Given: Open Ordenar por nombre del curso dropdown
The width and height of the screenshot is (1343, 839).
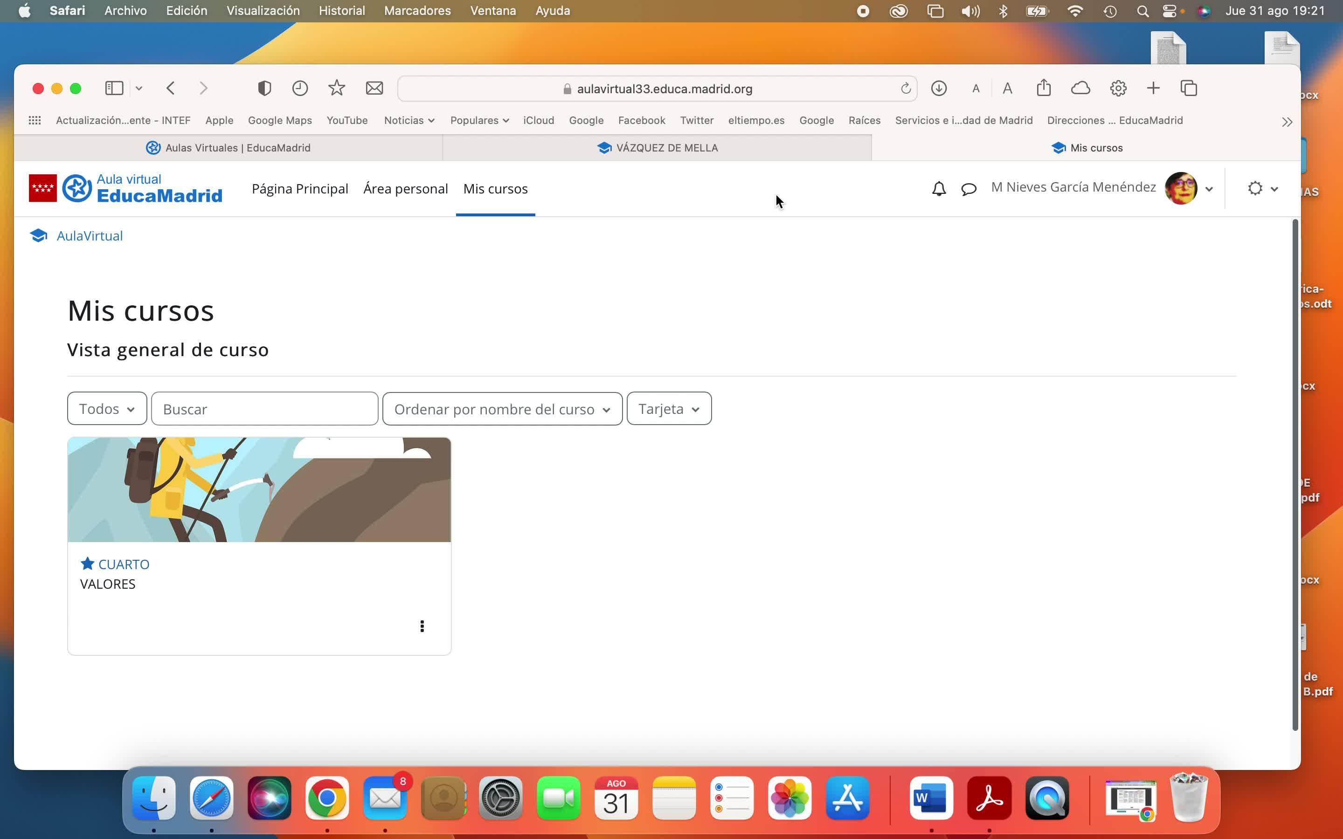Looking at the screenshot, I should (x=502, y=409).
